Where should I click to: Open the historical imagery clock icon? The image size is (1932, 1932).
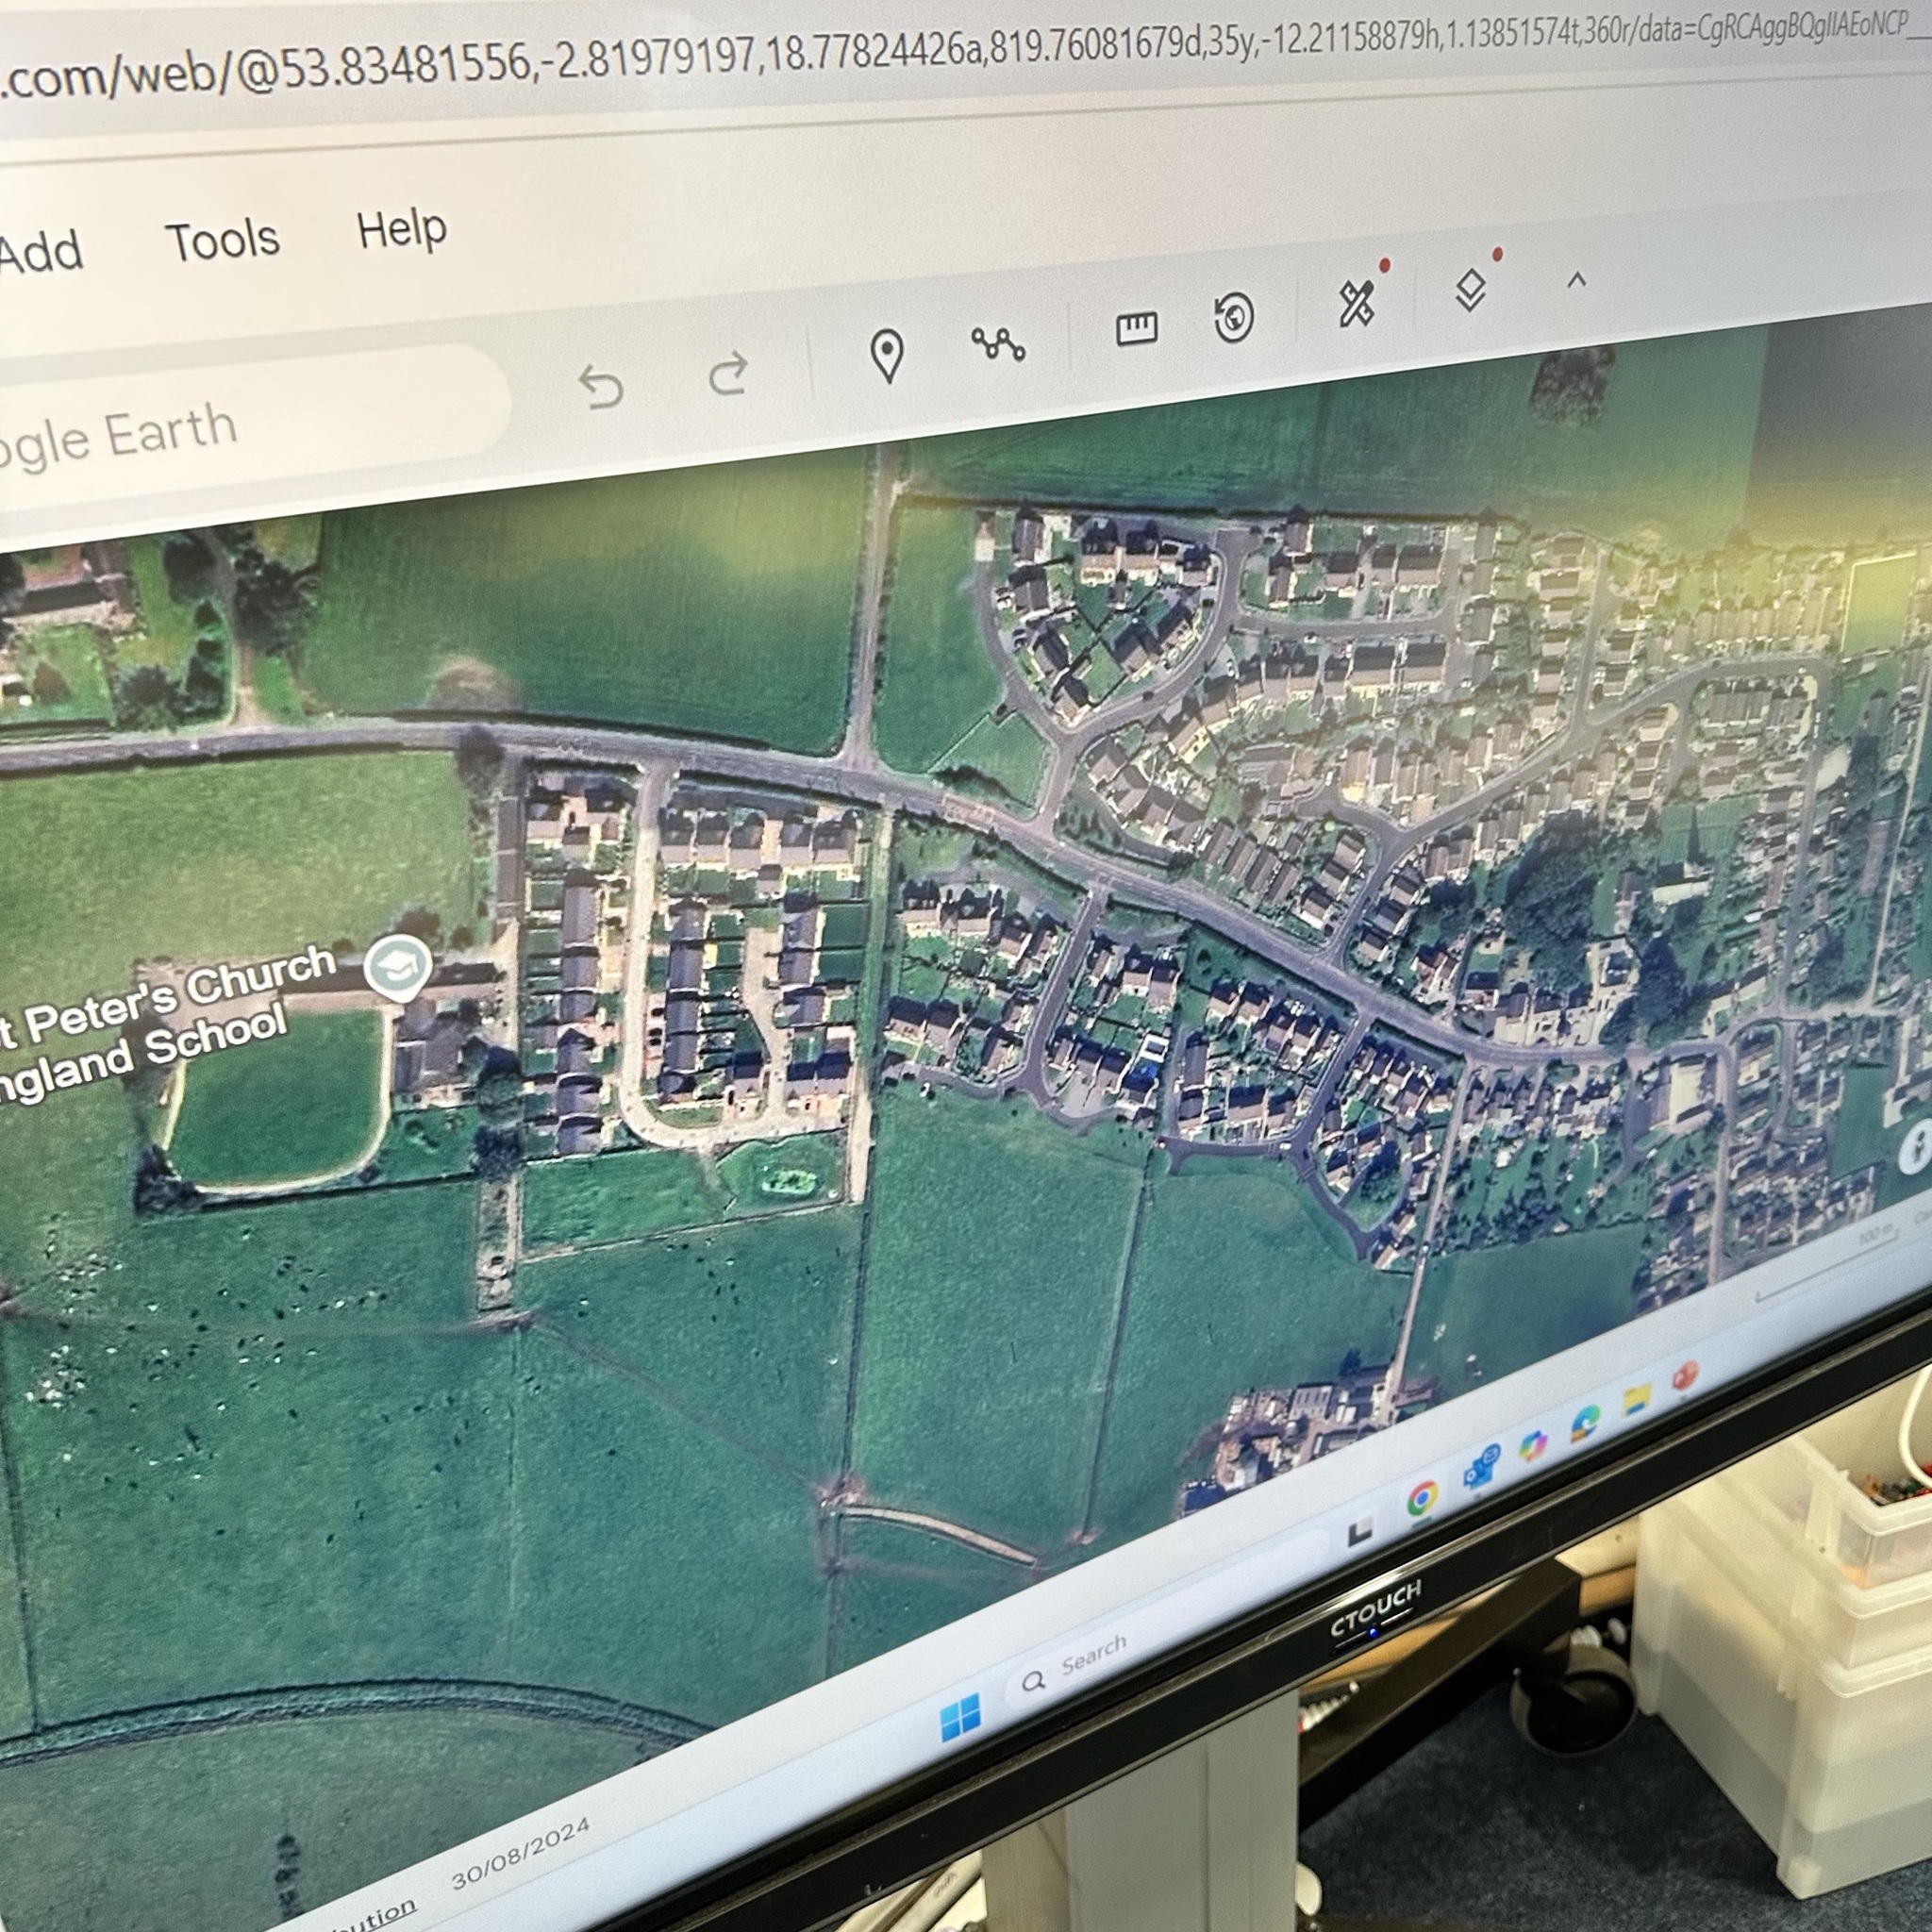(1234, 317)
